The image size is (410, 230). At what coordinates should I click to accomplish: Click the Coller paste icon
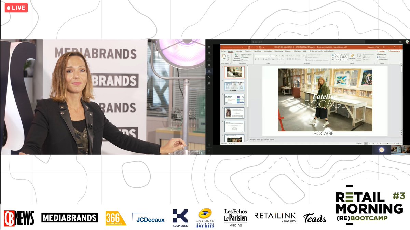point(224,56)
